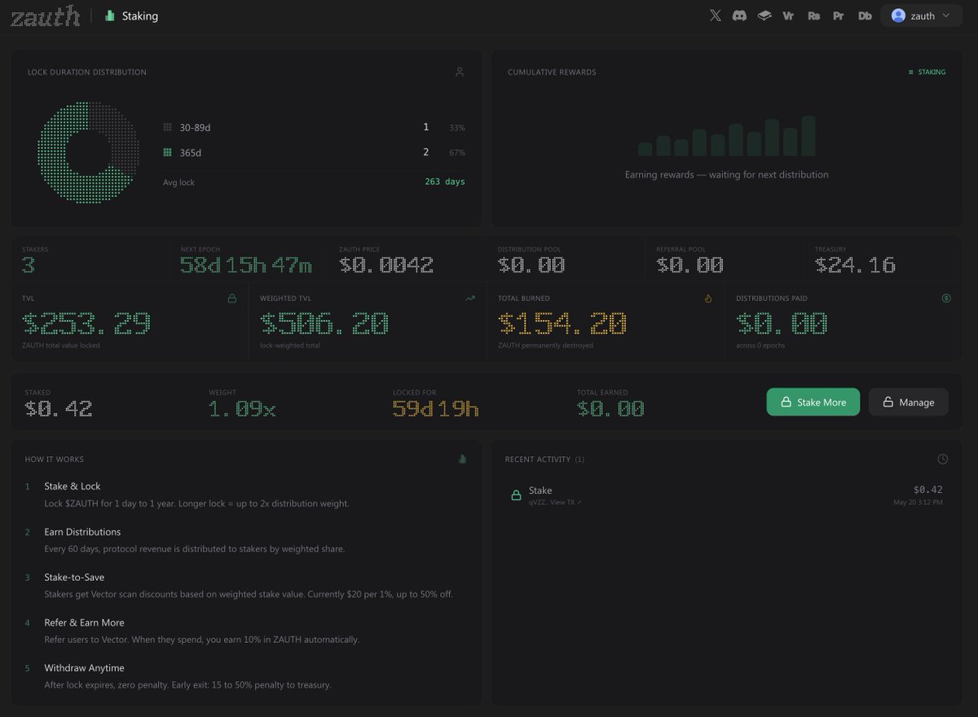Click the clock icon in Recent Activity
978x717 pixels.
click(x=943, y=460)
